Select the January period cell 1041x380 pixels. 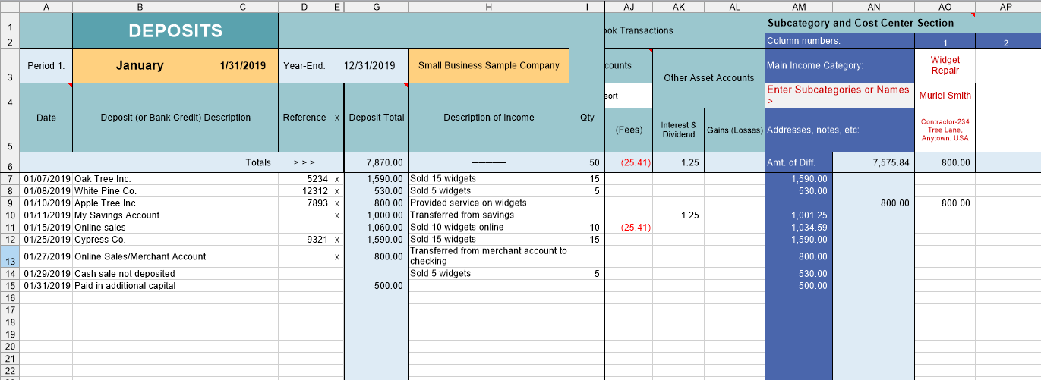[x=140, y=65]
